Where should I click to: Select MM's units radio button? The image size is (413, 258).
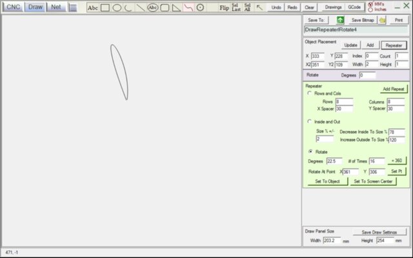pos(370,5)
